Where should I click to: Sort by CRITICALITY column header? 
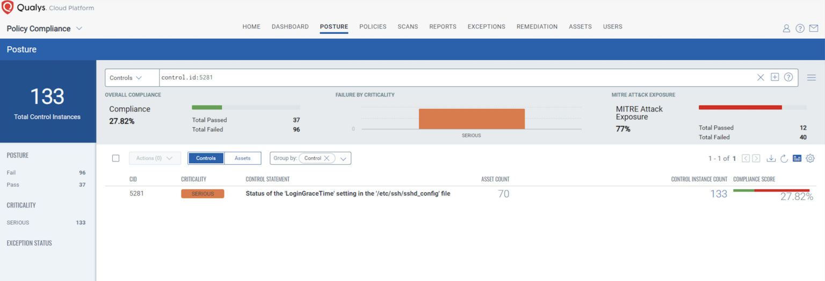tap(193, 179)
